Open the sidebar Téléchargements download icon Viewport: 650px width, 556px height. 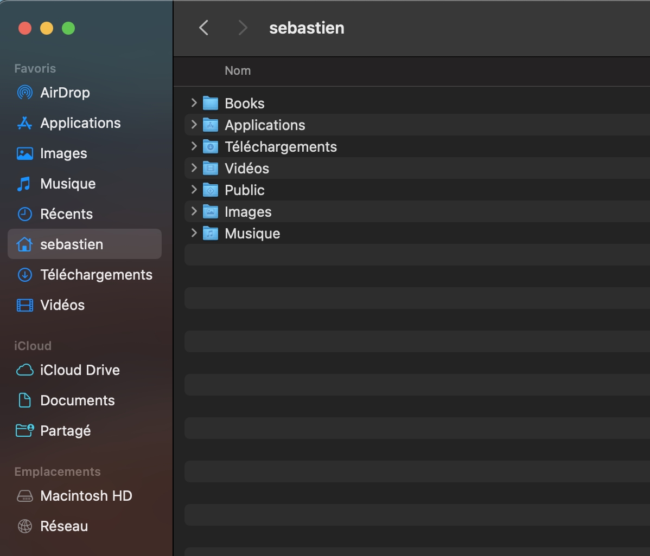coord(24,275)
